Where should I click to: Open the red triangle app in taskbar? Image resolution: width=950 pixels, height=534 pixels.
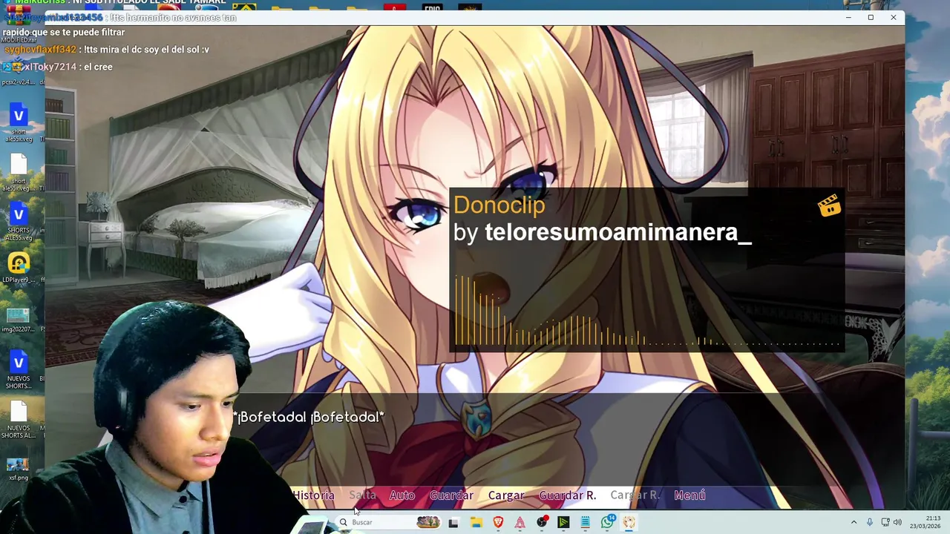pyautogui.click(x=520, y=522)
